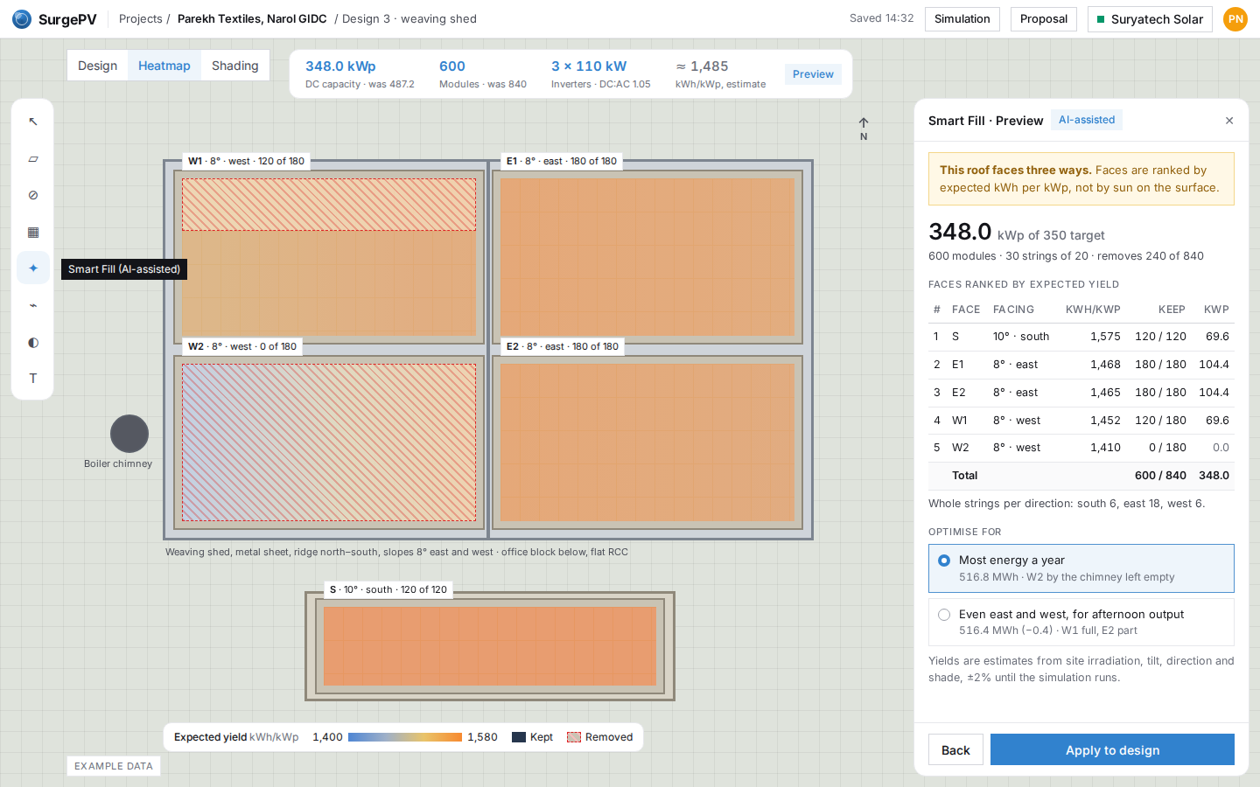Click the Back button

tap(955, 749)
